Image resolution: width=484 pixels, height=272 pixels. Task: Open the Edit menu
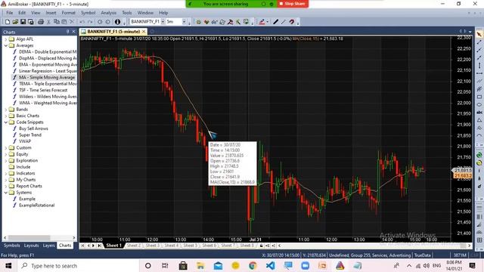tap(22, 13)
